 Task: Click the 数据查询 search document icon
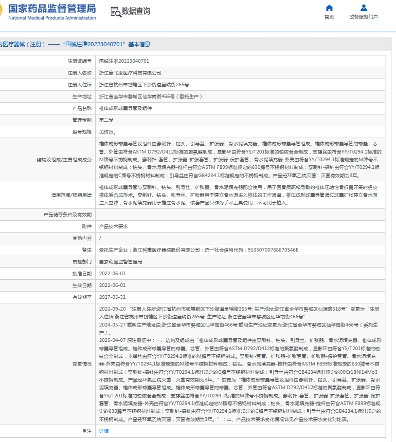click(116, 12)
